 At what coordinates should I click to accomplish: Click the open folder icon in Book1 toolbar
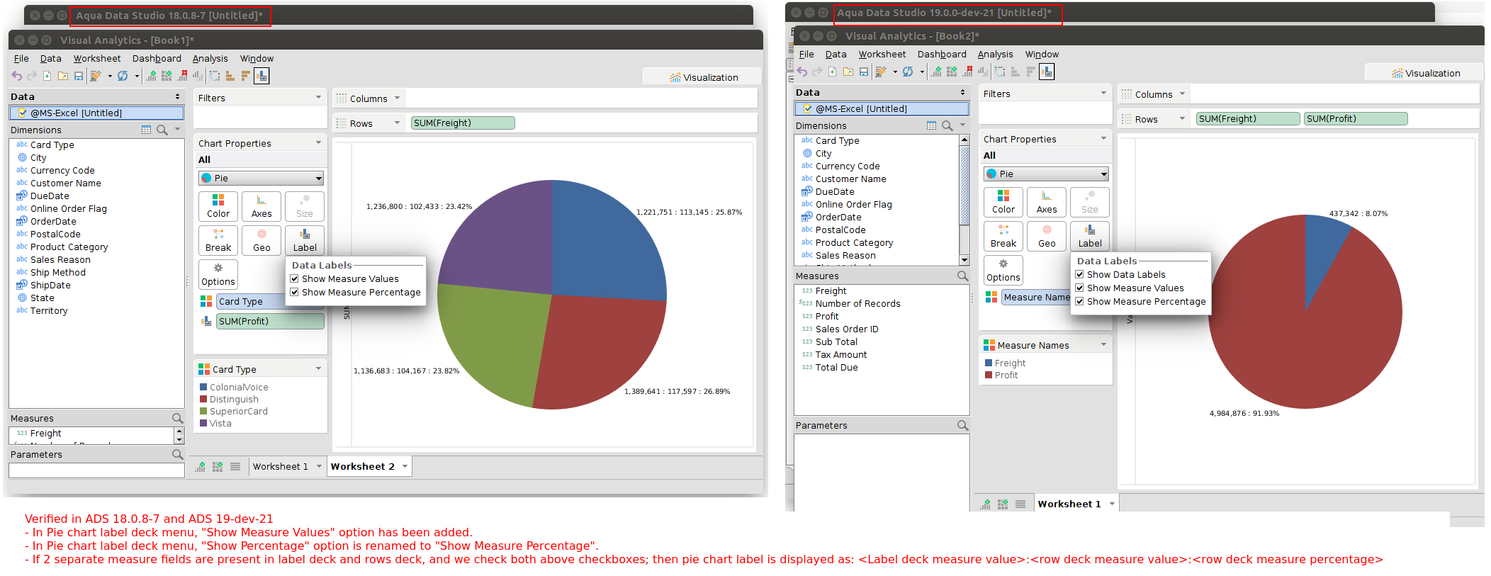(x=63, y=76)
